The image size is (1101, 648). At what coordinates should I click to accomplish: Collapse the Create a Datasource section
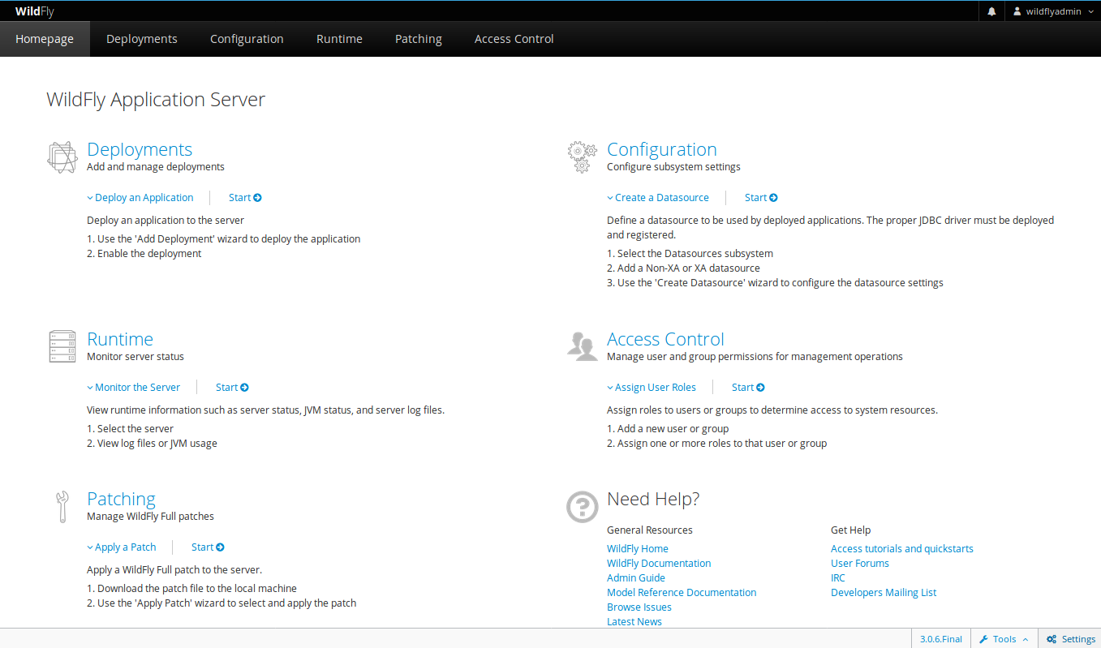658,197
